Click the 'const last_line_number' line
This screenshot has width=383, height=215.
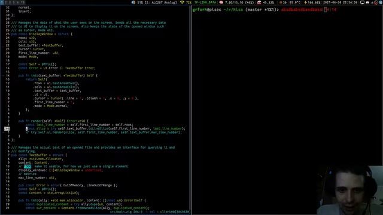[x=80, y=125]
